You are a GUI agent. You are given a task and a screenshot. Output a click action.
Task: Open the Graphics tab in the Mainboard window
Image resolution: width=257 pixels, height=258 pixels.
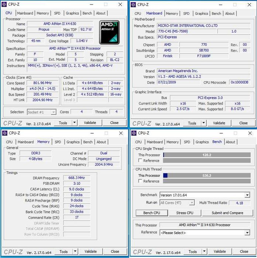(x=202, y=14)
